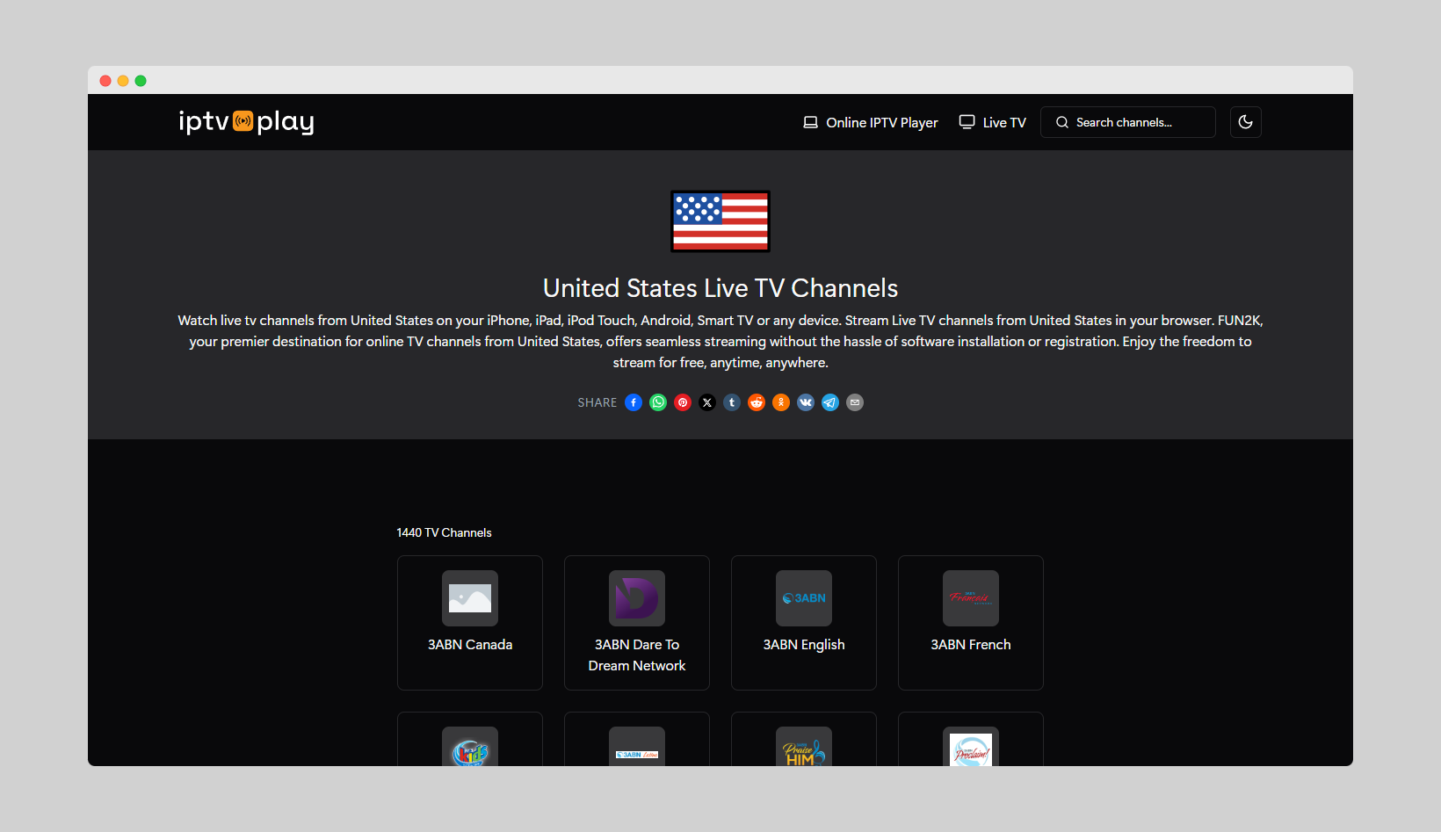Viewport: 1441px width, 832px height.
Task: Share the page on Facebook
Action: (634, 402)
